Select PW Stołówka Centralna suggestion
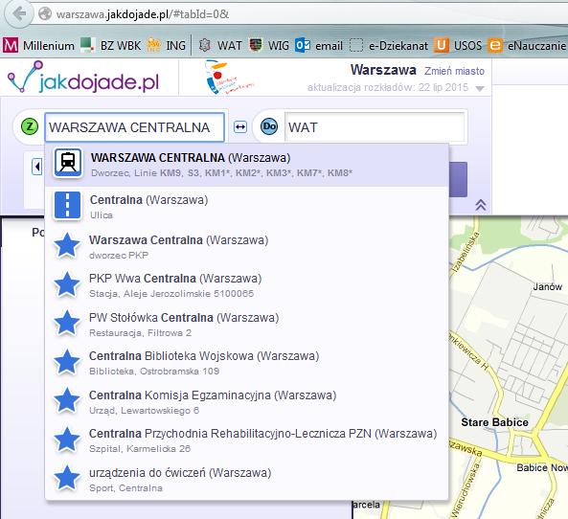The width and height of the screenshot is (568, 519). coord(247,325)
